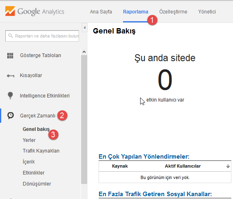Viewport: 233px width, 199px height.
Task: Click the search magnifier icon
Action: pos(11,36)
